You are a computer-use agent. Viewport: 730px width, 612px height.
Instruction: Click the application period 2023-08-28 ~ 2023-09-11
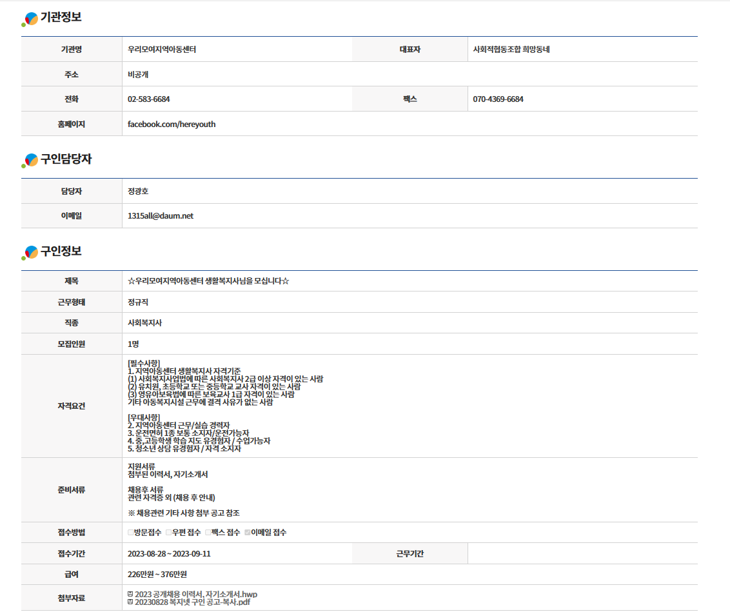point(169,554)
